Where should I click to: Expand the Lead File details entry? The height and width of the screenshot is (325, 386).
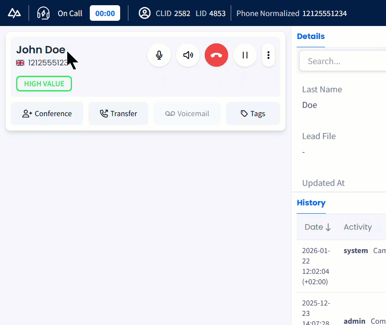click(x=319, y=136)
